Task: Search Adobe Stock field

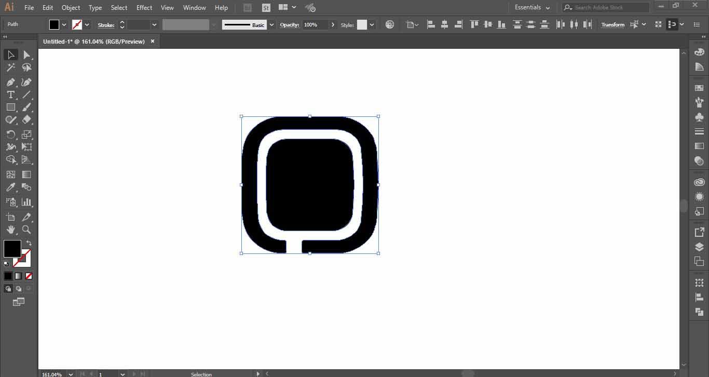Action: tap(606, 7)
